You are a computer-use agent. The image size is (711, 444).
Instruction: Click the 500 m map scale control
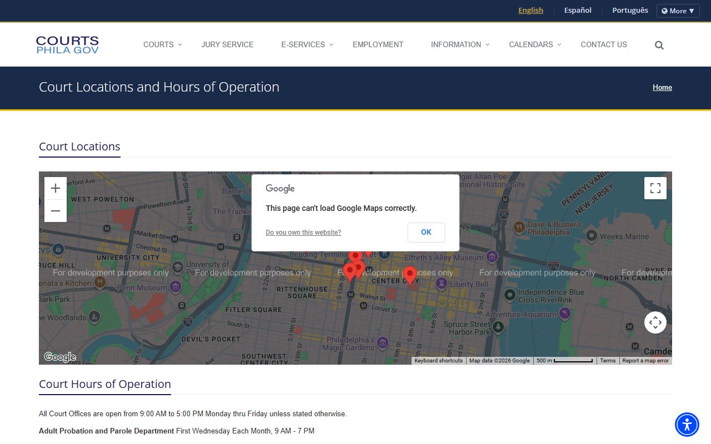tap(564, 361)
